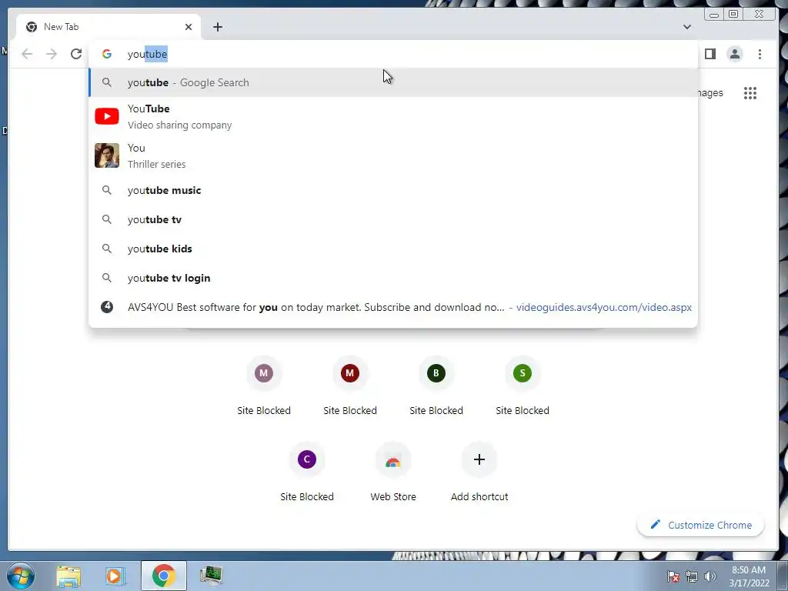
Task: Select the New Tab tab
Action: (x=108, y=27)
